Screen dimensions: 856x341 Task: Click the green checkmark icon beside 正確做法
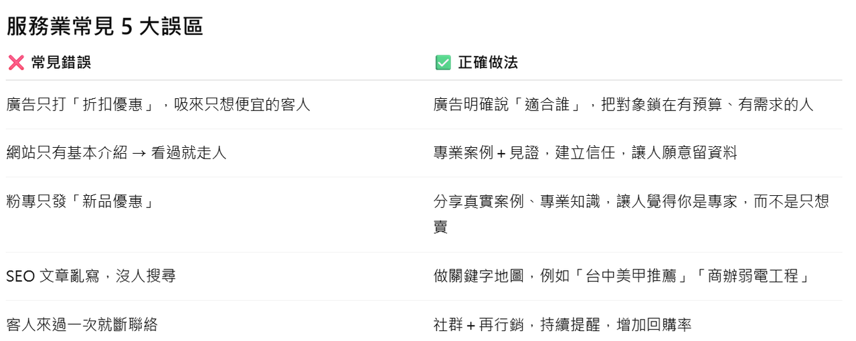tap(443, 63)
